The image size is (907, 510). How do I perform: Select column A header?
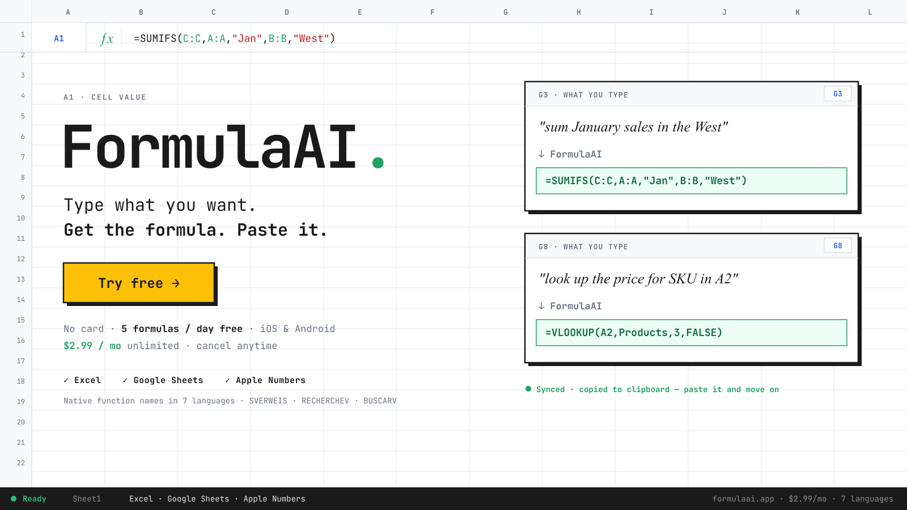point(68,12)
